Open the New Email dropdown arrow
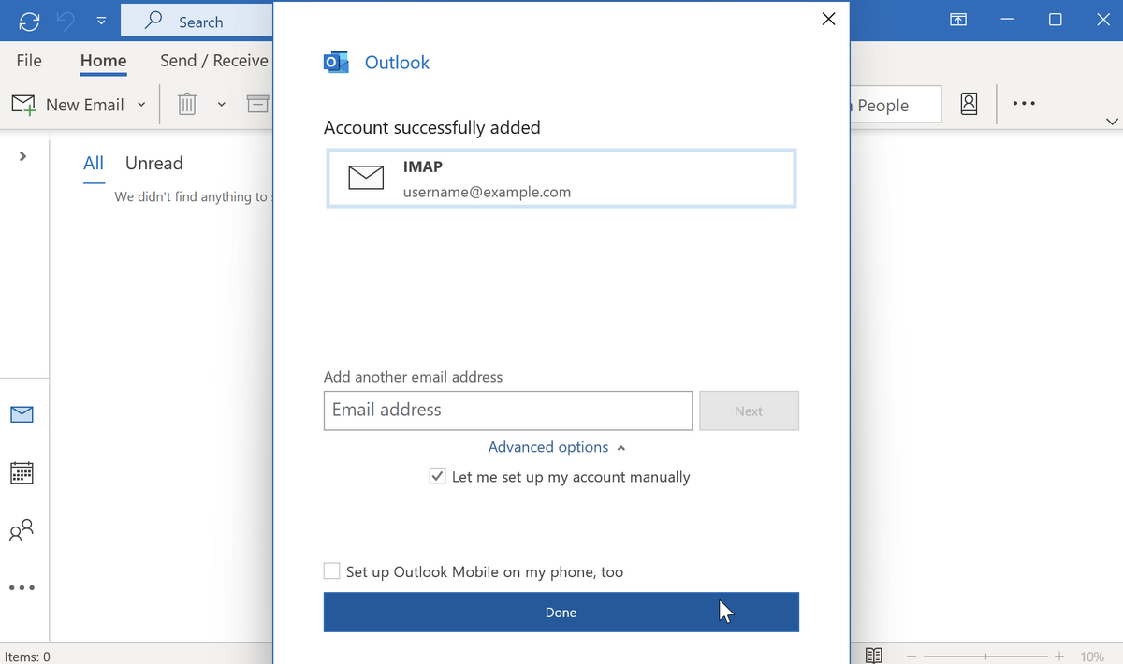Screen dimensions: 1123x664 point(142,105)
